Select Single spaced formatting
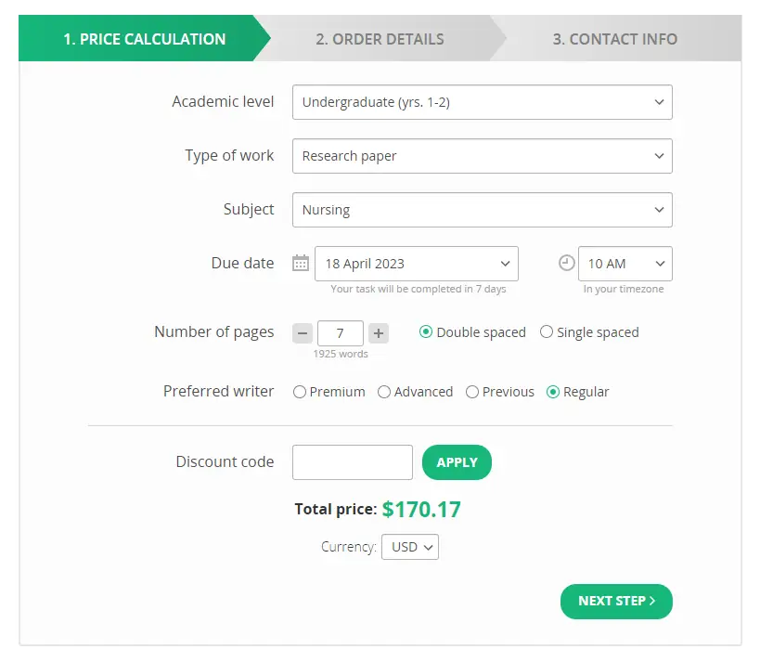 point(547,331)
